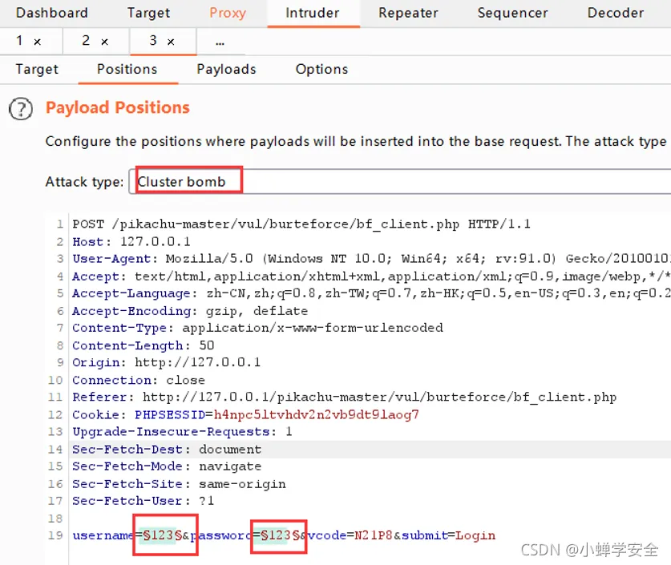
Task: Click the submit=Login parameter
Action: coord(448,535)
